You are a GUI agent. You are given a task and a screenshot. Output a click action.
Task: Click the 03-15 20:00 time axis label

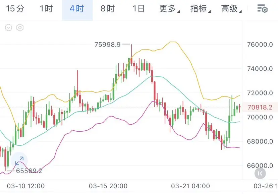[108, 186]
